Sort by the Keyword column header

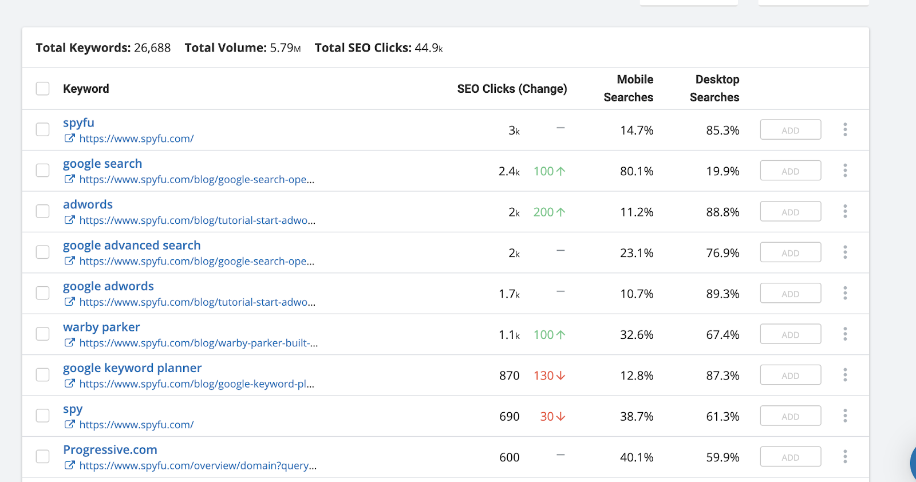[86, 89]
